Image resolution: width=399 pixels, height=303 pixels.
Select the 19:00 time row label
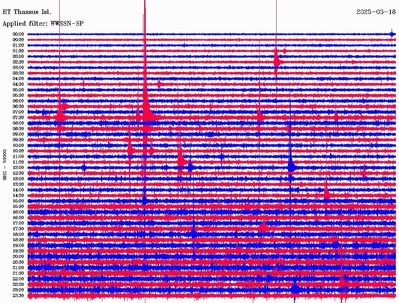(18, 246)
